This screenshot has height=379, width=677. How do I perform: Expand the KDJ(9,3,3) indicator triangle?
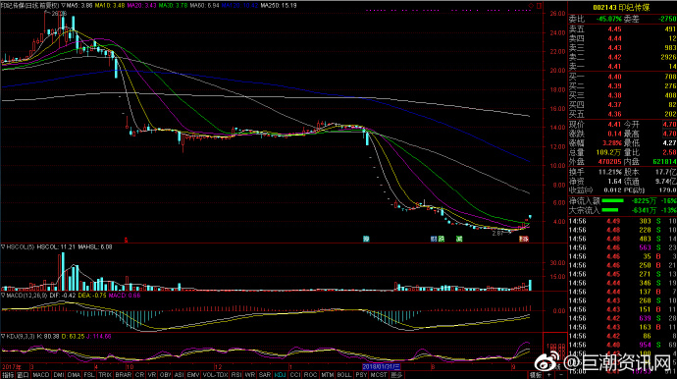[3, 336]
